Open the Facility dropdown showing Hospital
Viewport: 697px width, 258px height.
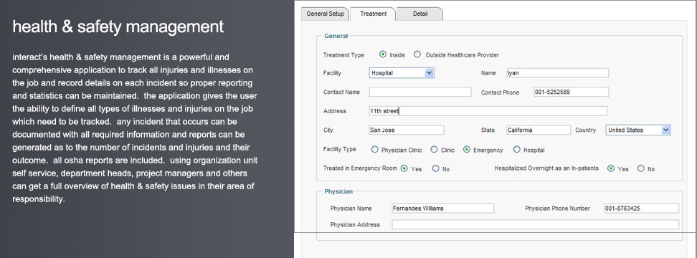(402, 73)
